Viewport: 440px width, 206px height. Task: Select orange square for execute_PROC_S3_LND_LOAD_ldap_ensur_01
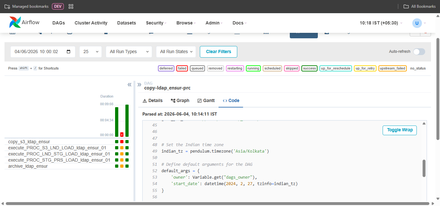tap(122, 148)
